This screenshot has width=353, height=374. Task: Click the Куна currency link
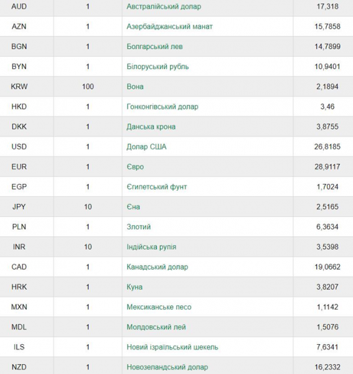pyautogui.click(x=134, y=287)
